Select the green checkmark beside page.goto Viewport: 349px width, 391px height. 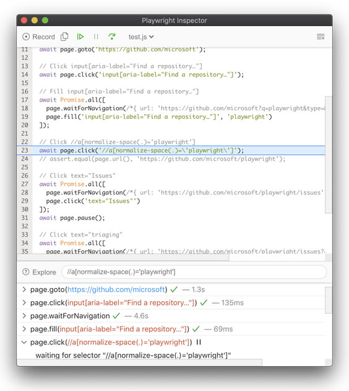174,289
